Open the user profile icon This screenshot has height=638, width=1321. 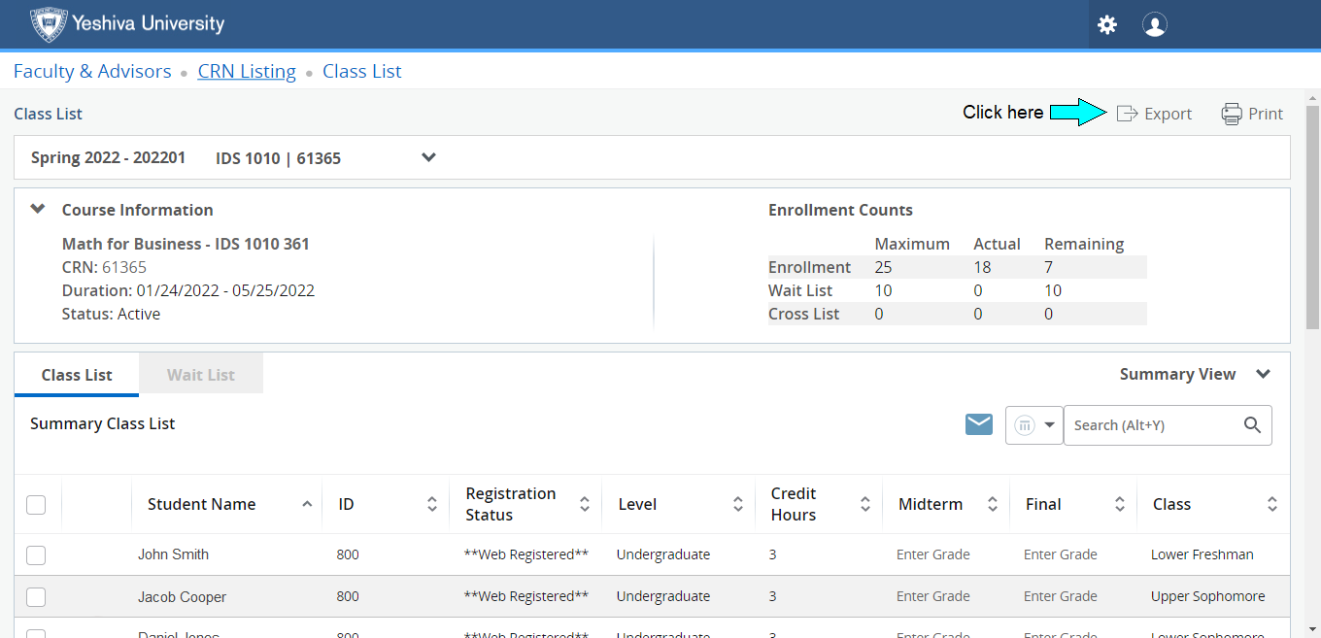click(x=1154, y=25)
